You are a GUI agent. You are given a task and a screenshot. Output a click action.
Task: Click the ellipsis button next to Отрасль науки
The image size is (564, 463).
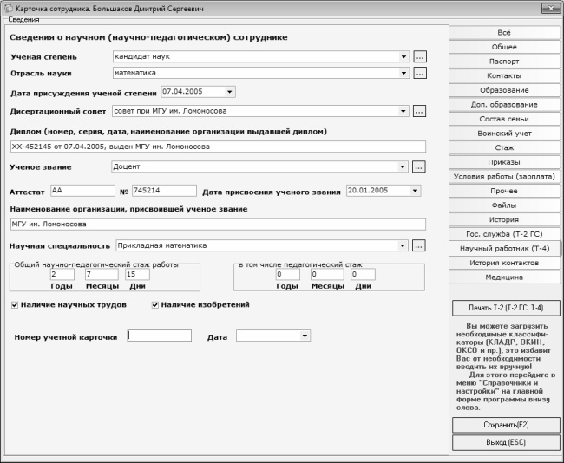pos(420,73)
